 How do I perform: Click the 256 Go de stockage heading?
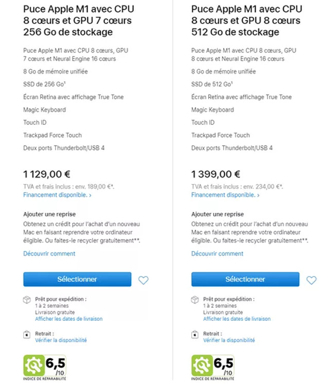tap(78, 21)
